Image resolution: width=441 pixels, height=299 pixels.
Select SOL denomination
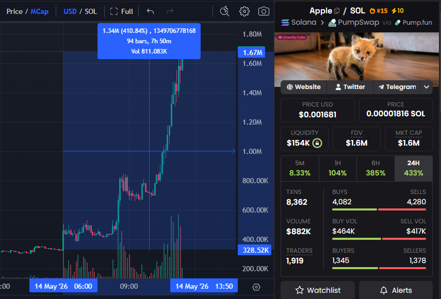pyautogui.click(x=91, y=11)
